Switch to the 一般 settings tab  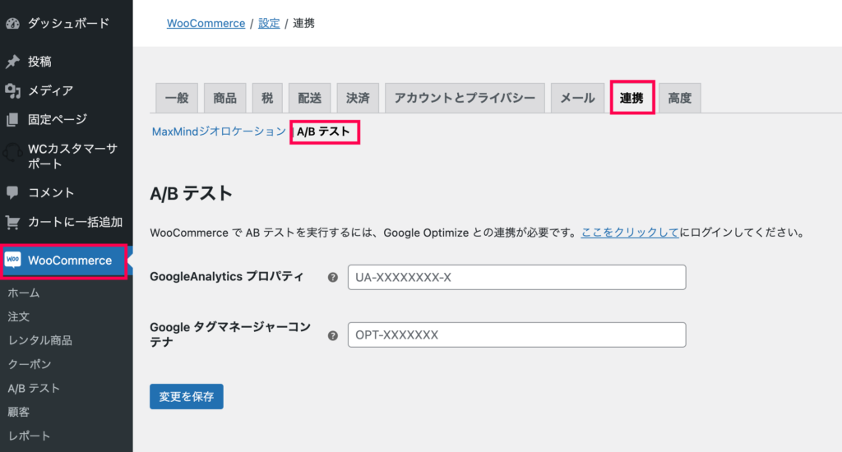click(177, 99)
